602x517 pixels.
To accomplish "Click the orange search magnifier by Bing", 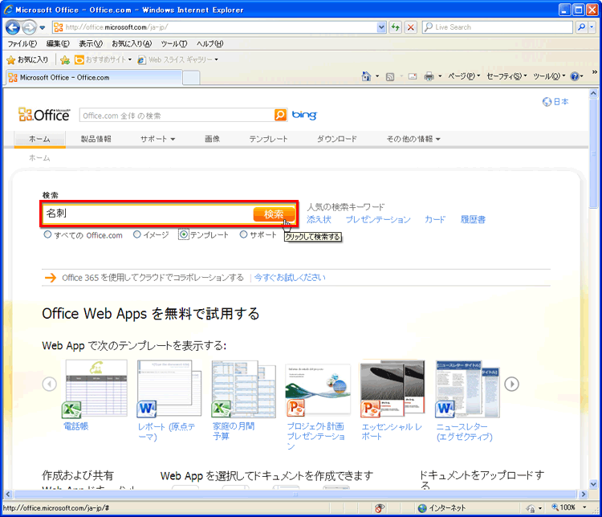I will click(281, 115).
